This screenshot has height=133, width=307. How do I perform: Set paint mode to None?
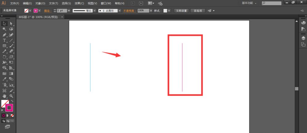[12, 115]
